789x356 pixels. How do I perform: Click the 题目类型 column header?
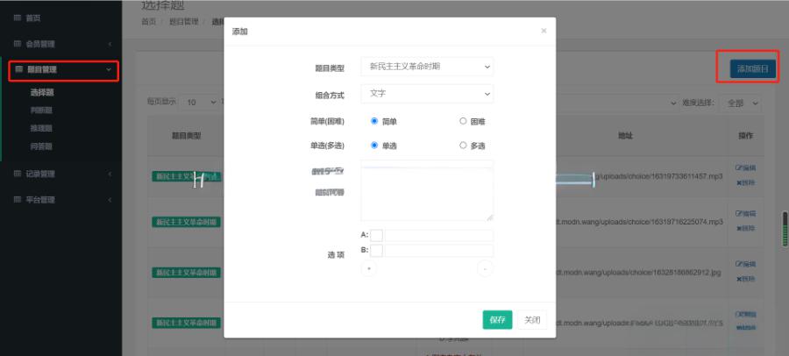pyautogui.click(x=186, y=136)
